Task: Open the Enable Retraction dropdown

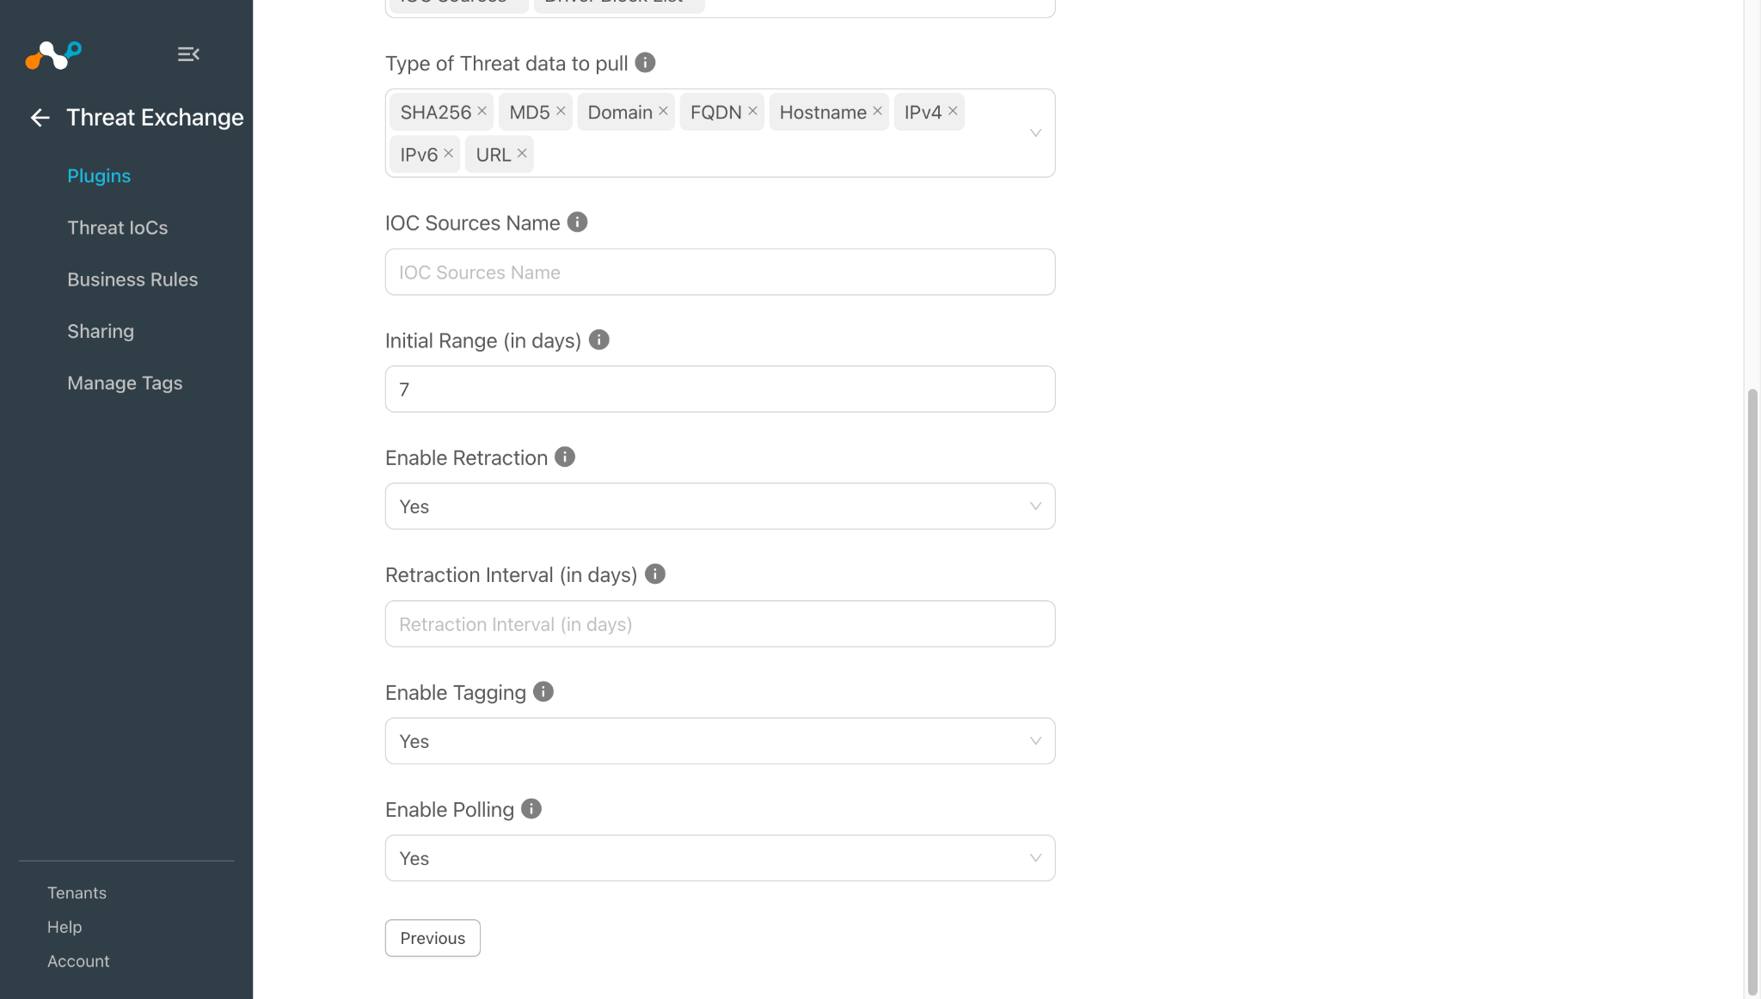Action: click(720, 506)
